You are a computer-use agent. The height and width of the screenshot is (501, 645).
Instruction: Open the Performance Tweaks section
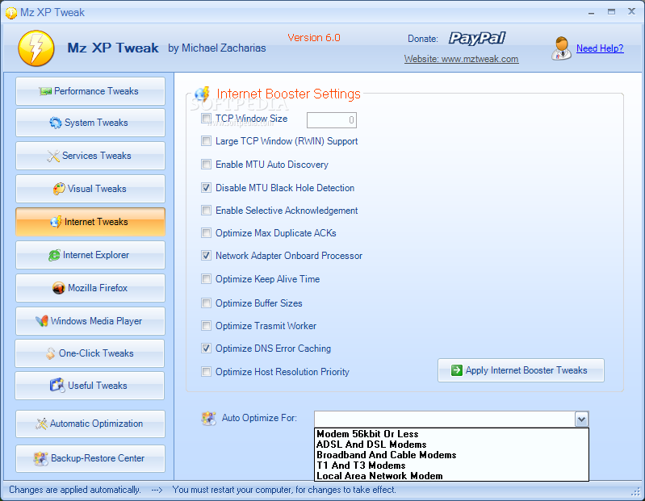90,91
